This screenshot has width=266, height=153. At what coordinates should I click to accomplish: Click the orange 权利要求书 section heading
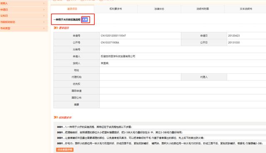tap(65, 117)
